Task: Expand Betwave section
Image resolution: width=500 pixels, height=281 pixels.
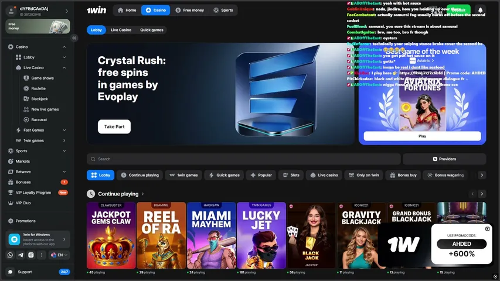Action: [64, 172]
